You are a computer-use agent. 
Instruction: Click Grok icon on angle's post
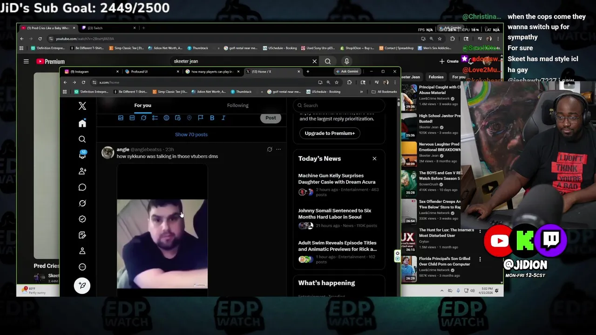270,149
